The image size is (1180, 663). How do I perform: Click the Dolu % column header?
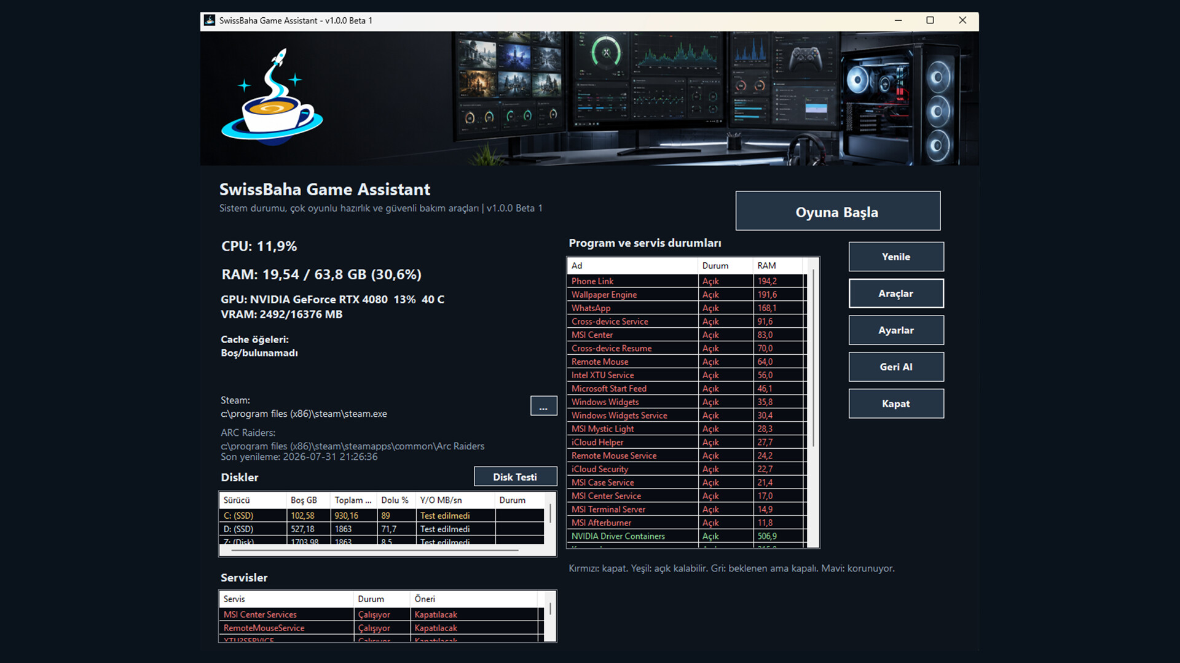[396, 500]
